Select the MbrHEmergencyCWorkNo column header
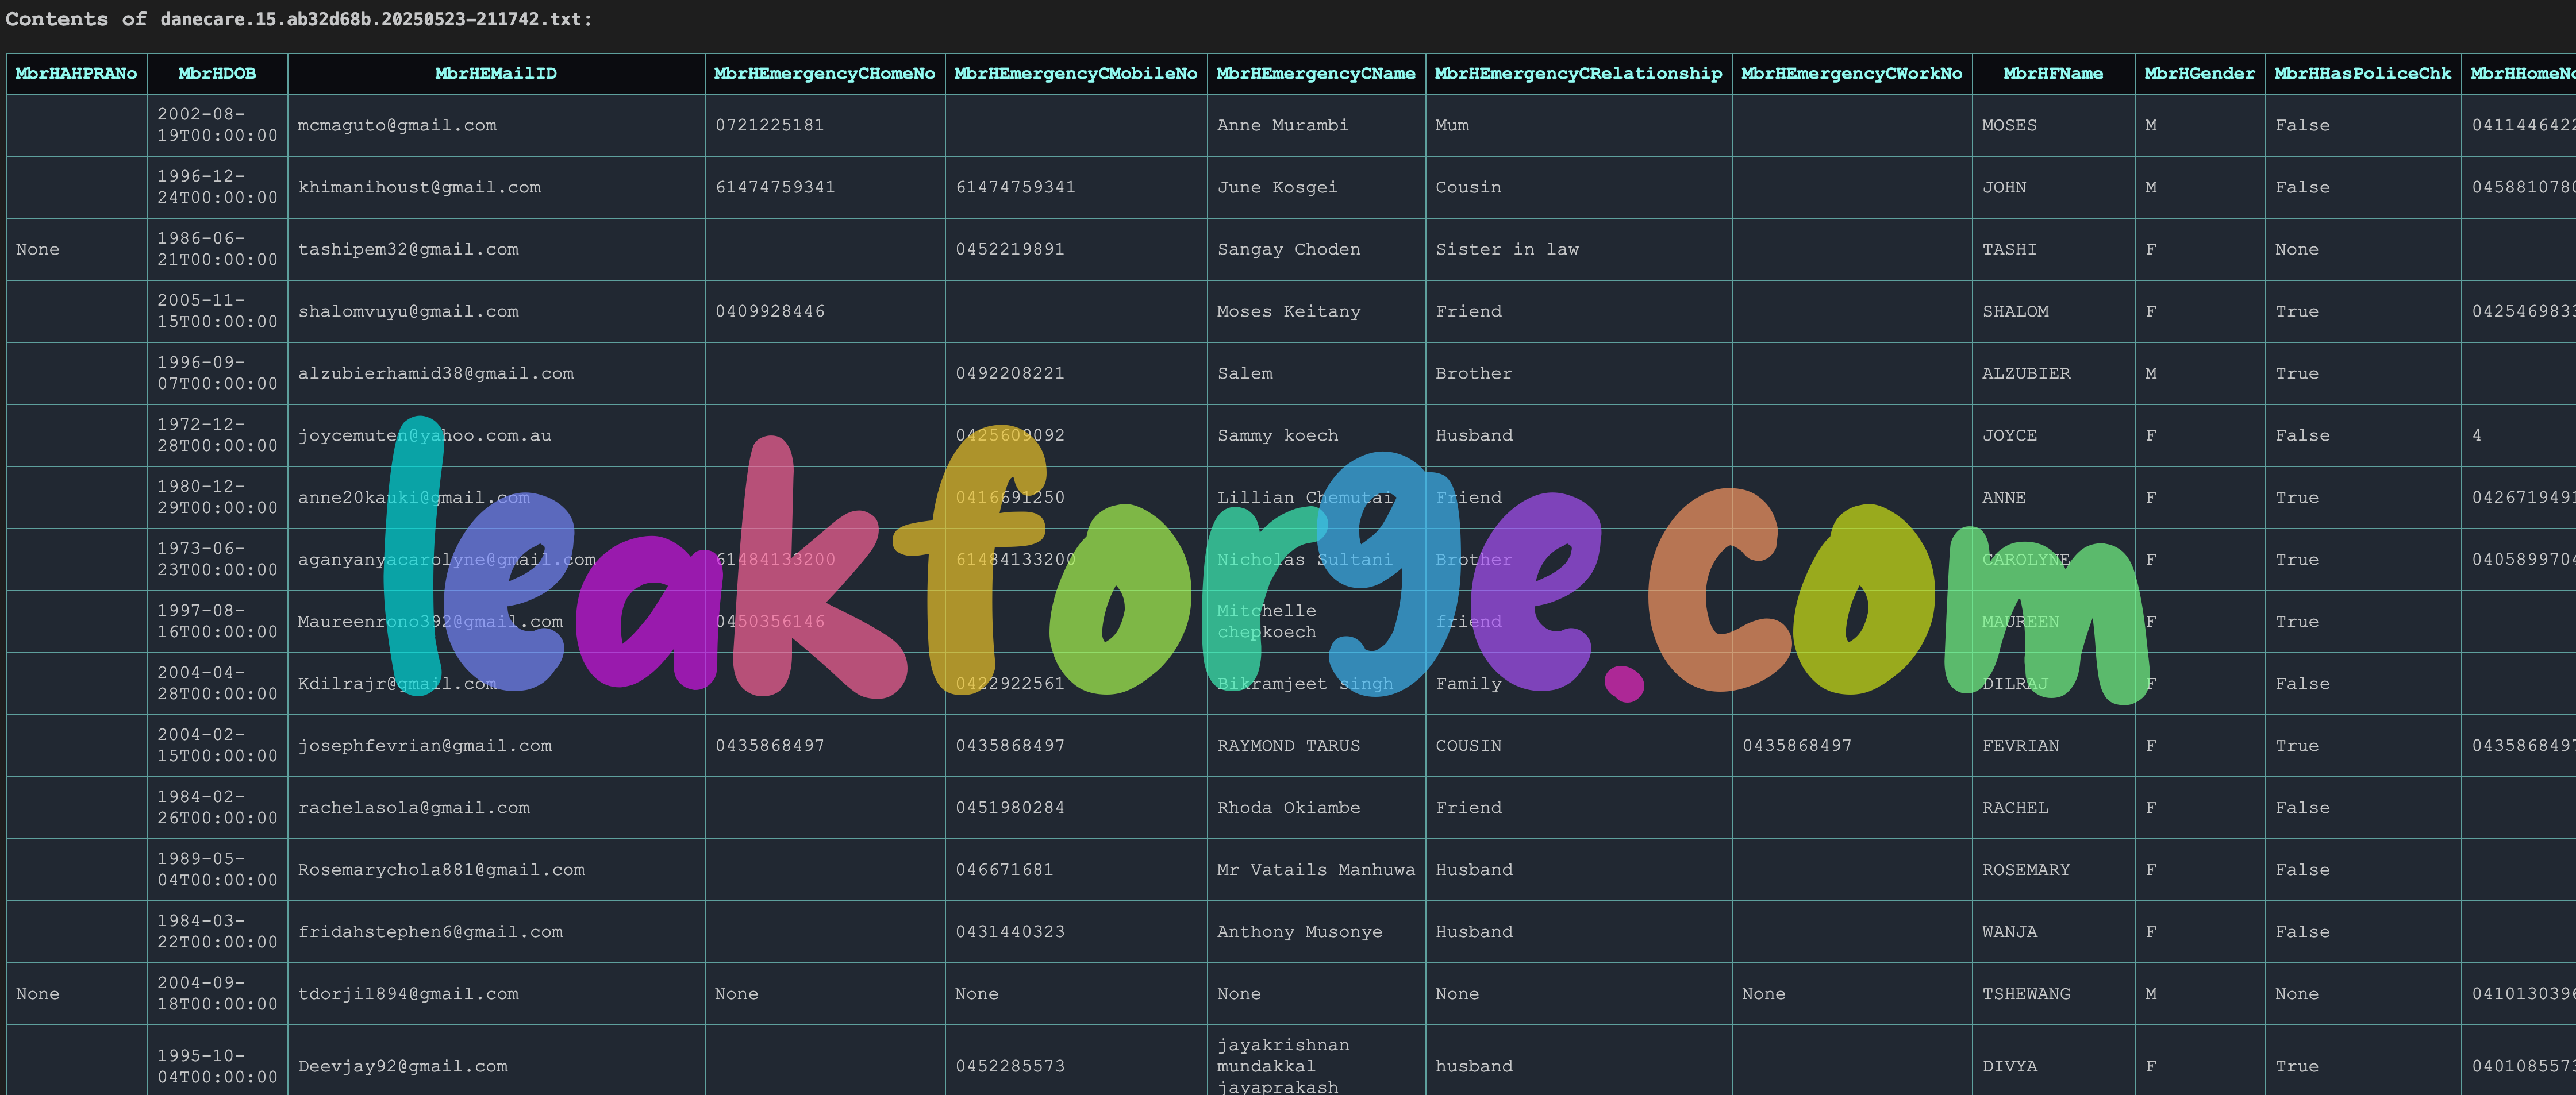 click(1852, 74)
